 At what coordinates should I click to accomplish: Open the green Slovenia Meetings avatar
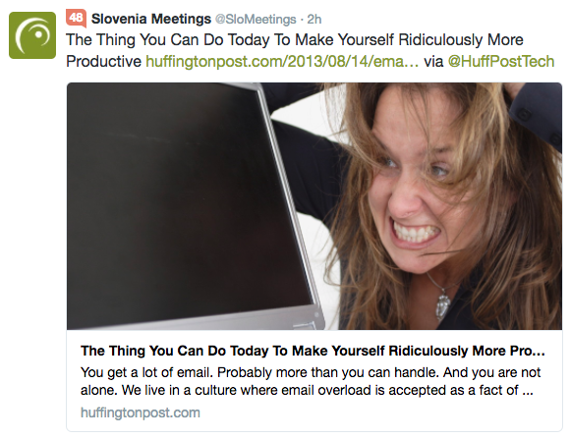[x=32, y=35]
